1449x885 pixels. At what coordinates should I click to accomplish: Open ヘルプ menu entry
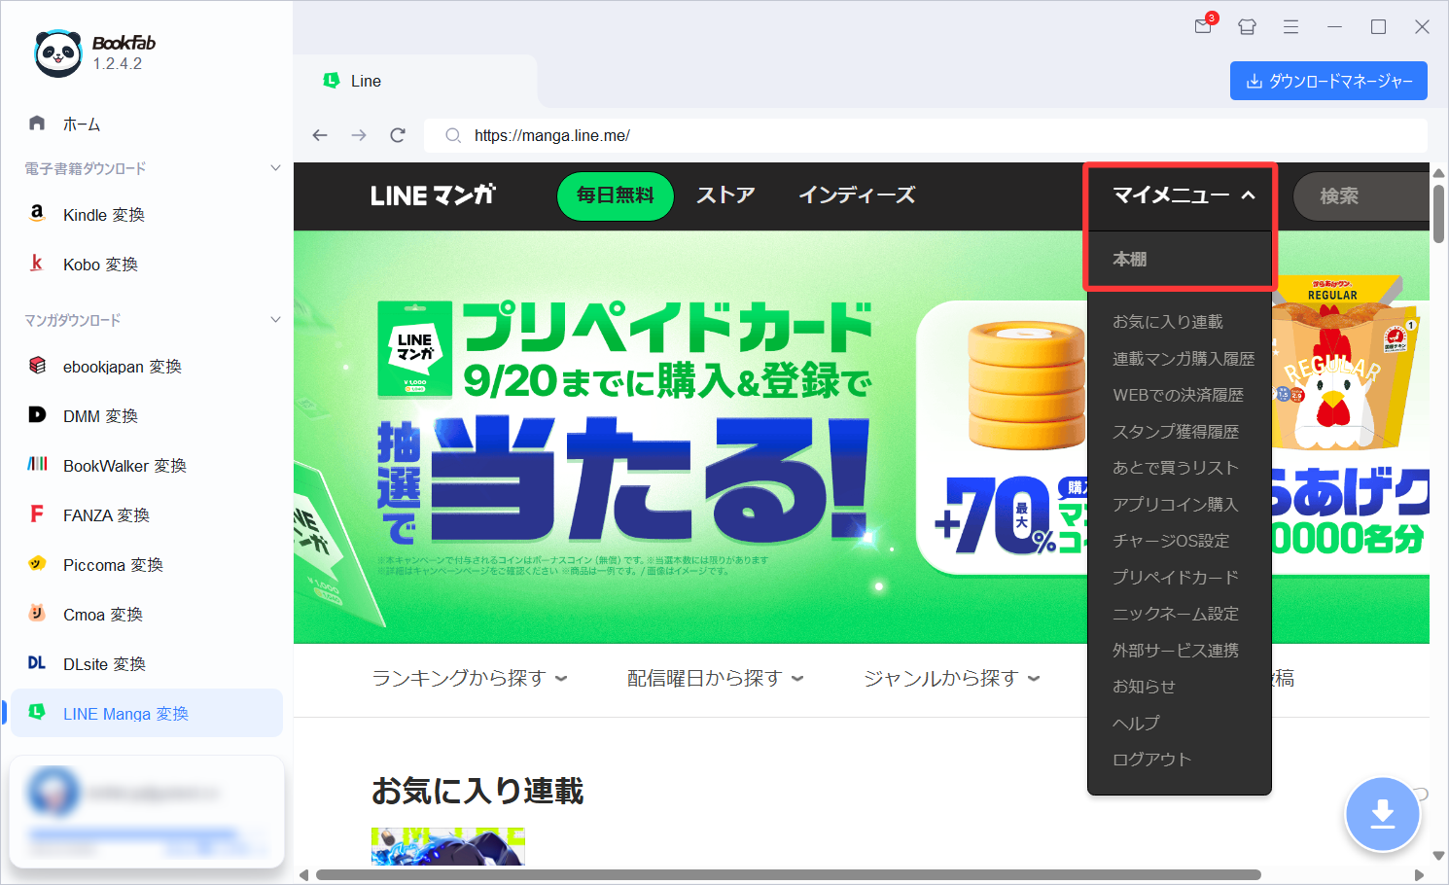1136,724
